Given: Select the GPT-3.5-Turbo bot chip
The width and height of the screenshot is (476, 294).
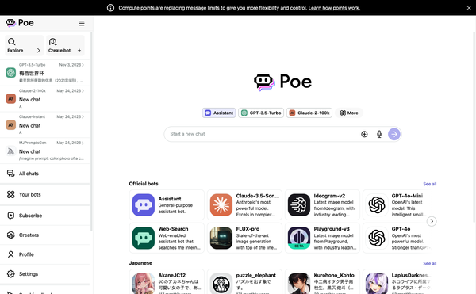Looking at the screenshot, I should [261, 113].
